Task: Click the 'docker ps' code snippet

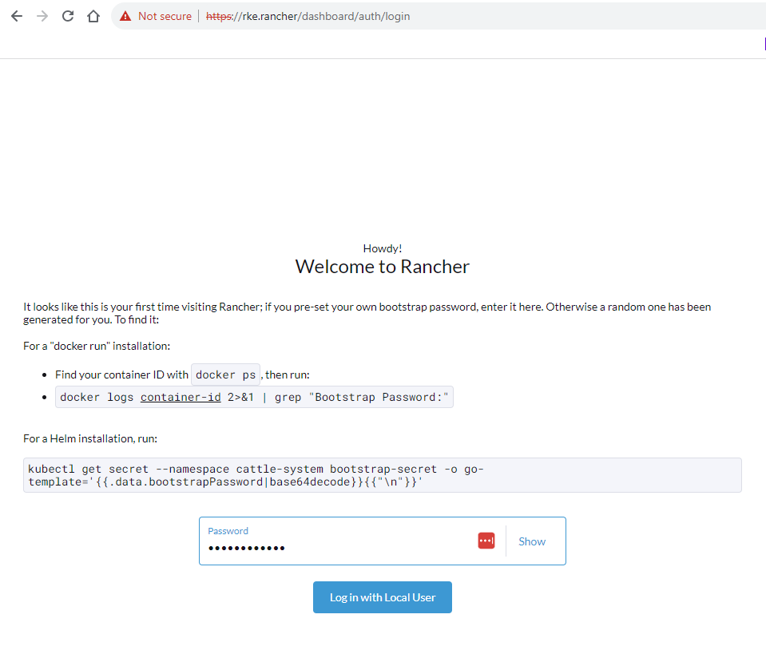Action: [226, 375]
